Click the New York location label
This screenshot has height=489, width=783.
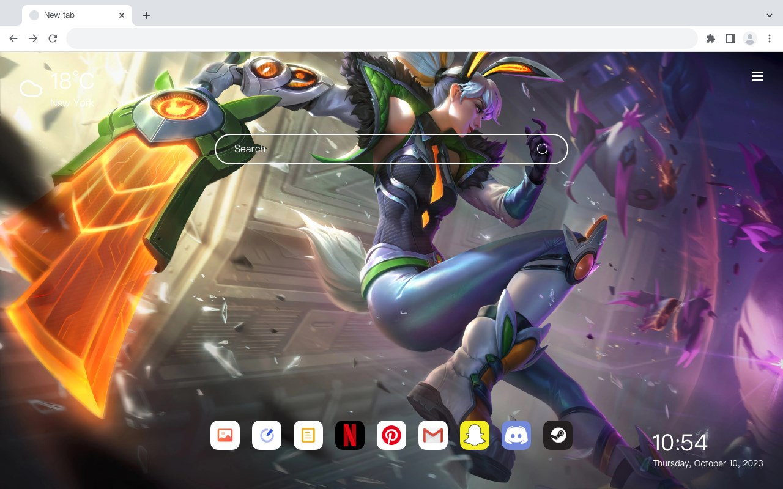point(72,103)
